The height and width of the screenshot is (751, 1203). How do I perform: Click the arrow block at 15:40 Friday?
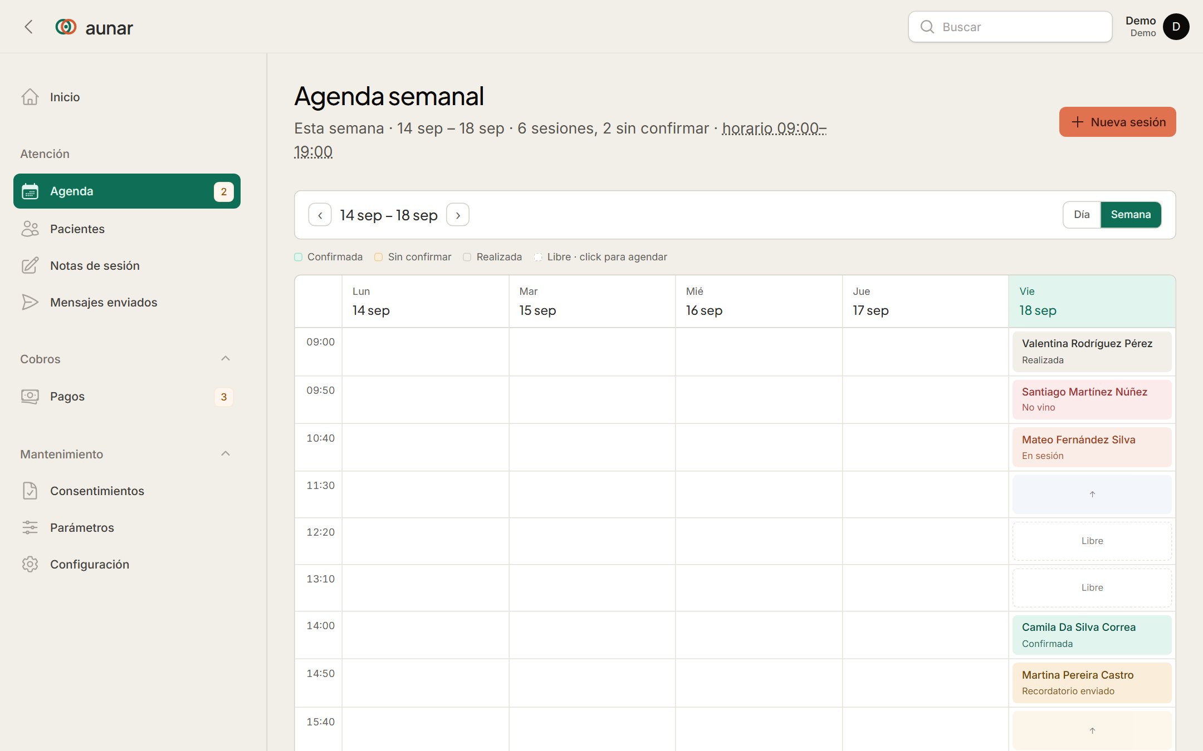pyautogui.click(x=1092, y=730)
